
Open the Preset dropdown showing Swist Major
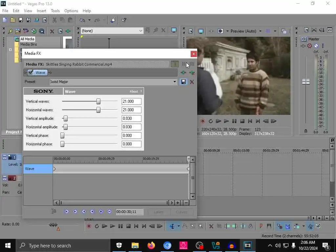point(175,82)
